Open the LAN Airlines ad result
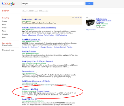The width and height of the screenshot is (124, 106). tap(32, 19)
